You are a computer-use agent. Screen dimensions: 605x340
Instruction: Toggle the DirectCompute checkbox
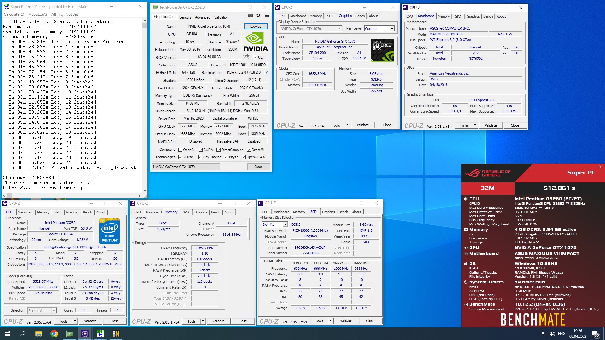tap(218, 150)
